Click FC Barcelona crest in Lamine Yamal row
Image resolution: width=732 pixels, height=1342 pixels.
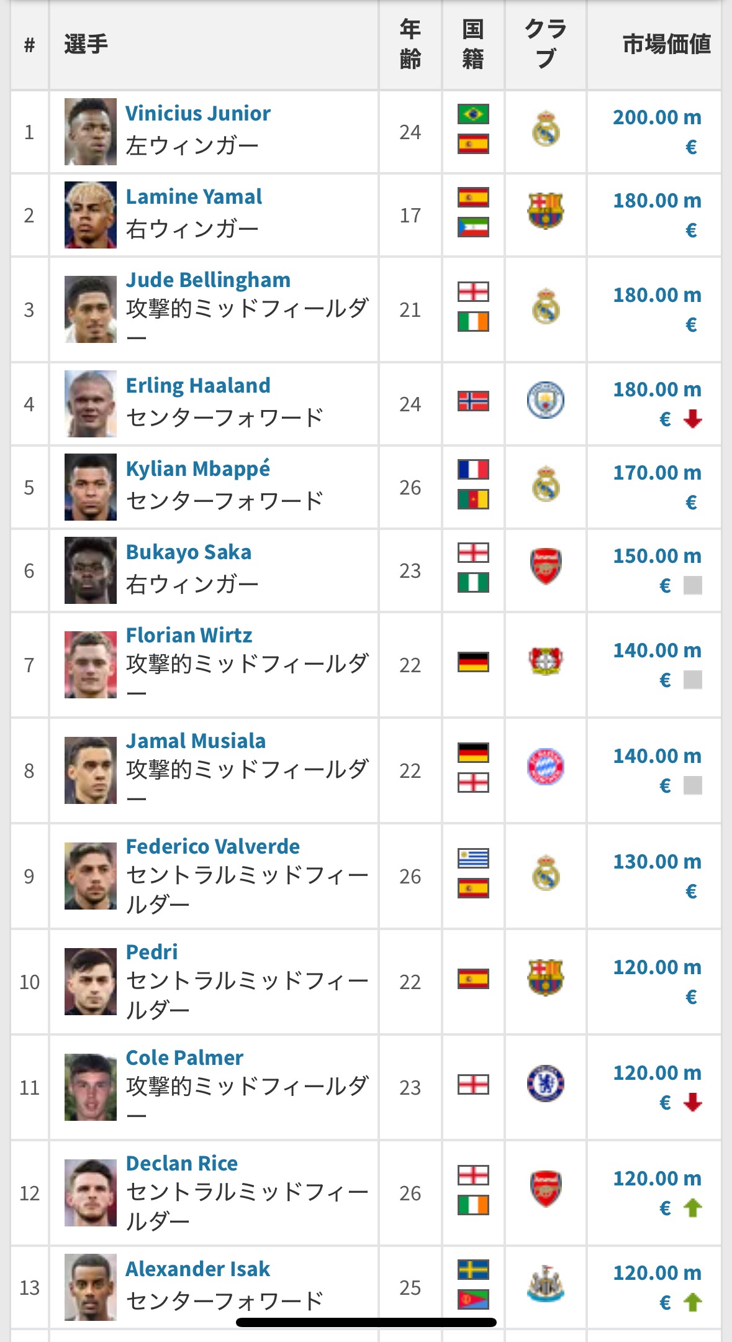coord(546,211)
